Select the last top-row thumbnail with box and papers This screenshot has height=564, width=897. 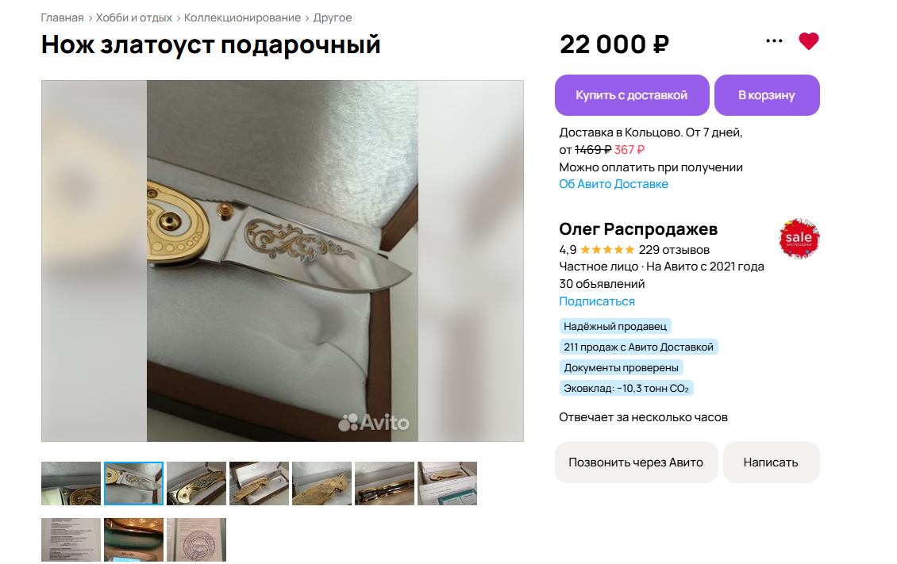point(448,483)
